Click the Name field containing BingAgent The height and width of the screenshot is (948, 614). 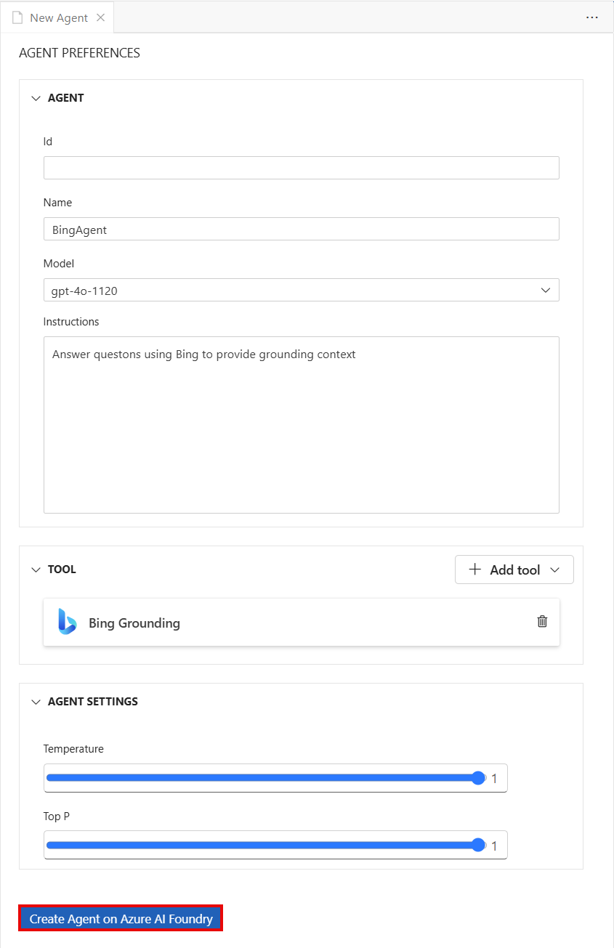tap(302, 229)
